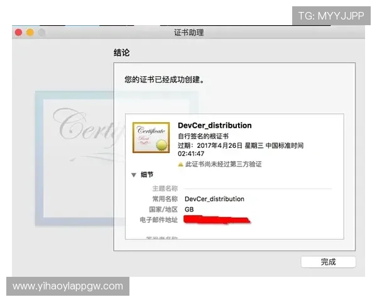Viewport: 377px width, 302px height.
Task: Click the 证书助理 window title
Action: [188, 33]
